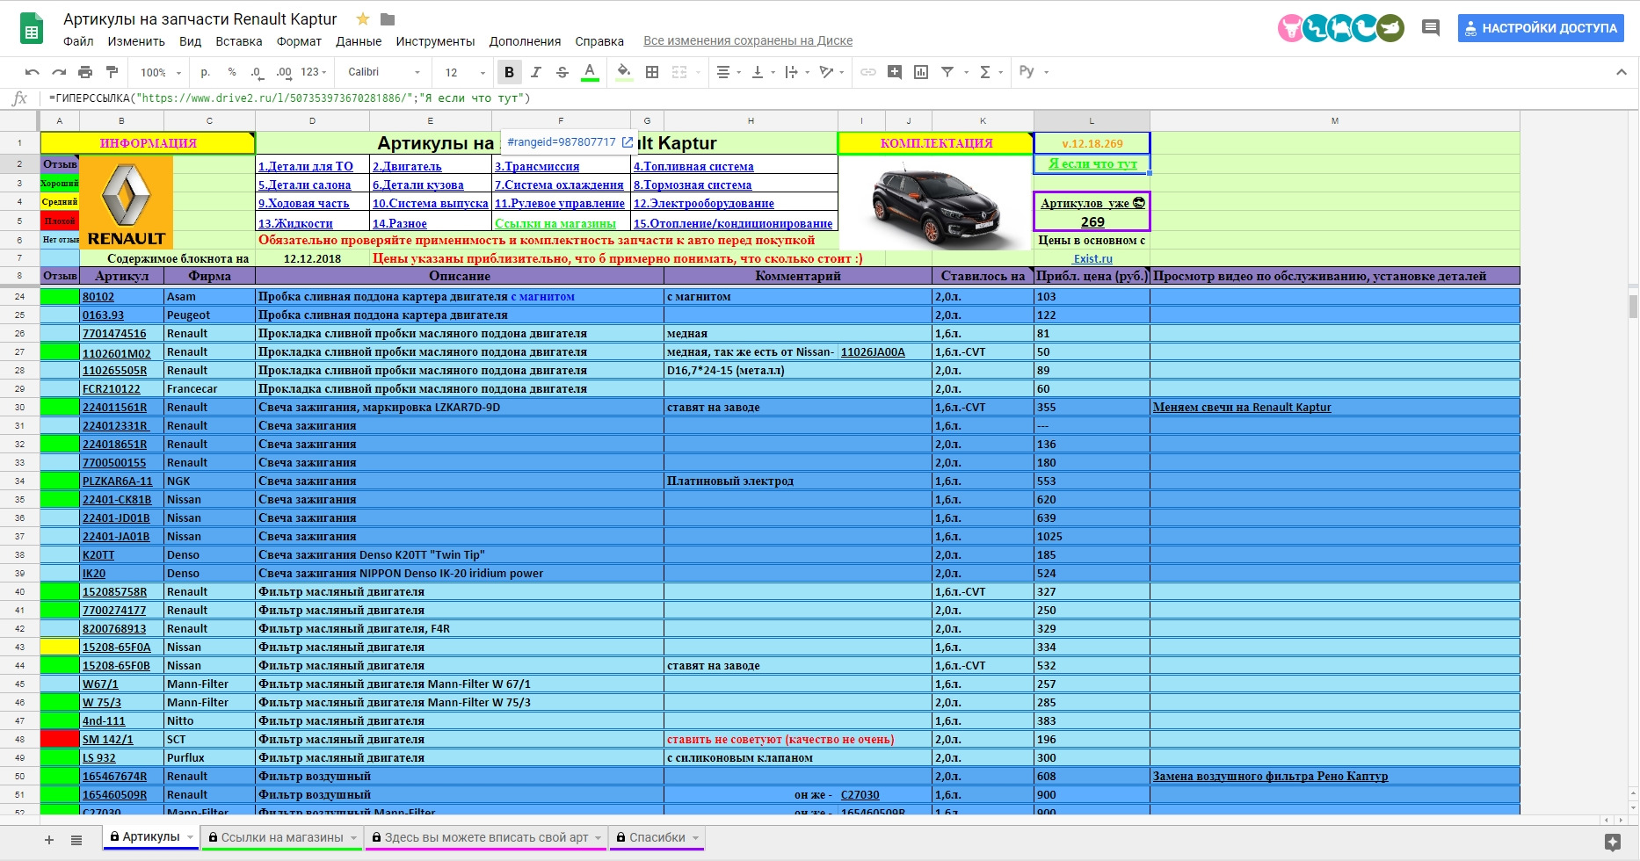
Task: Add a new sheet
Action: [x=49, y=840]
